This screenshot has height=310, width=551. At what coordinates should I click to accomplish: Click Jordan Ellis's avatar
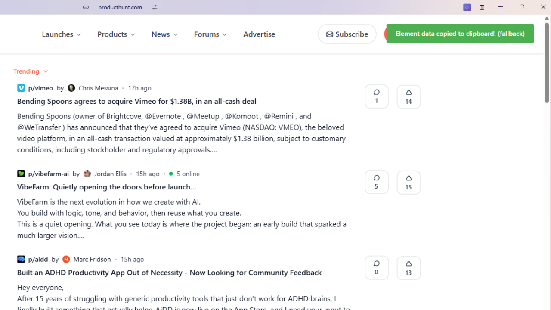pyautogui.click(x=87, y=174)
